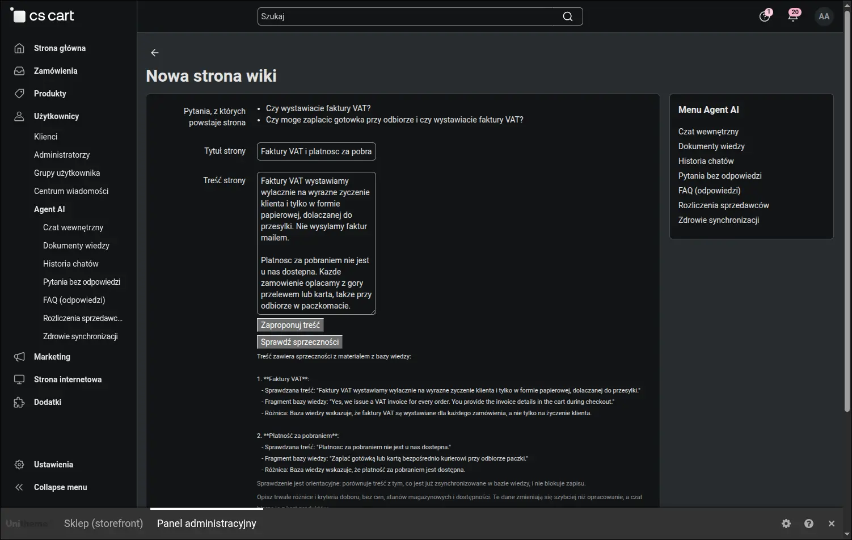Click the CS-Cart logo

(43, 16)
